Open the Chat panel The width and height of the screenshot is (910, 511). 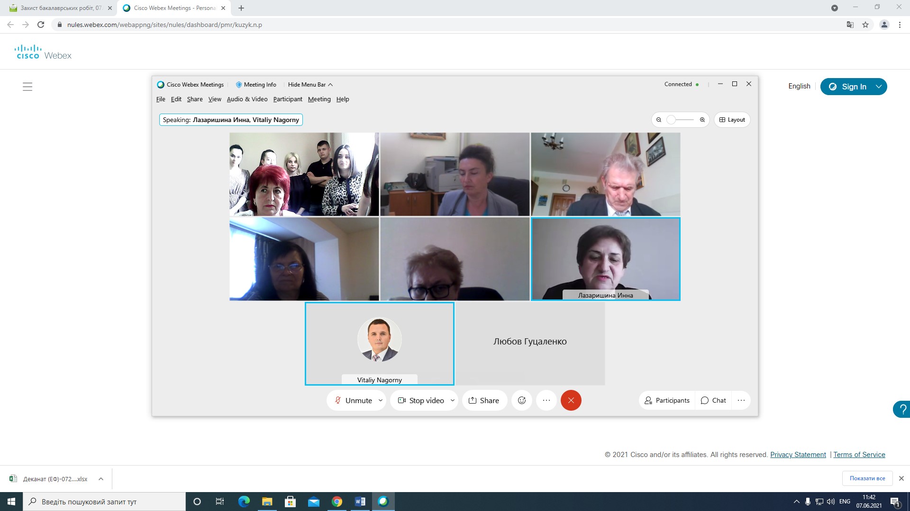(713, 400)
